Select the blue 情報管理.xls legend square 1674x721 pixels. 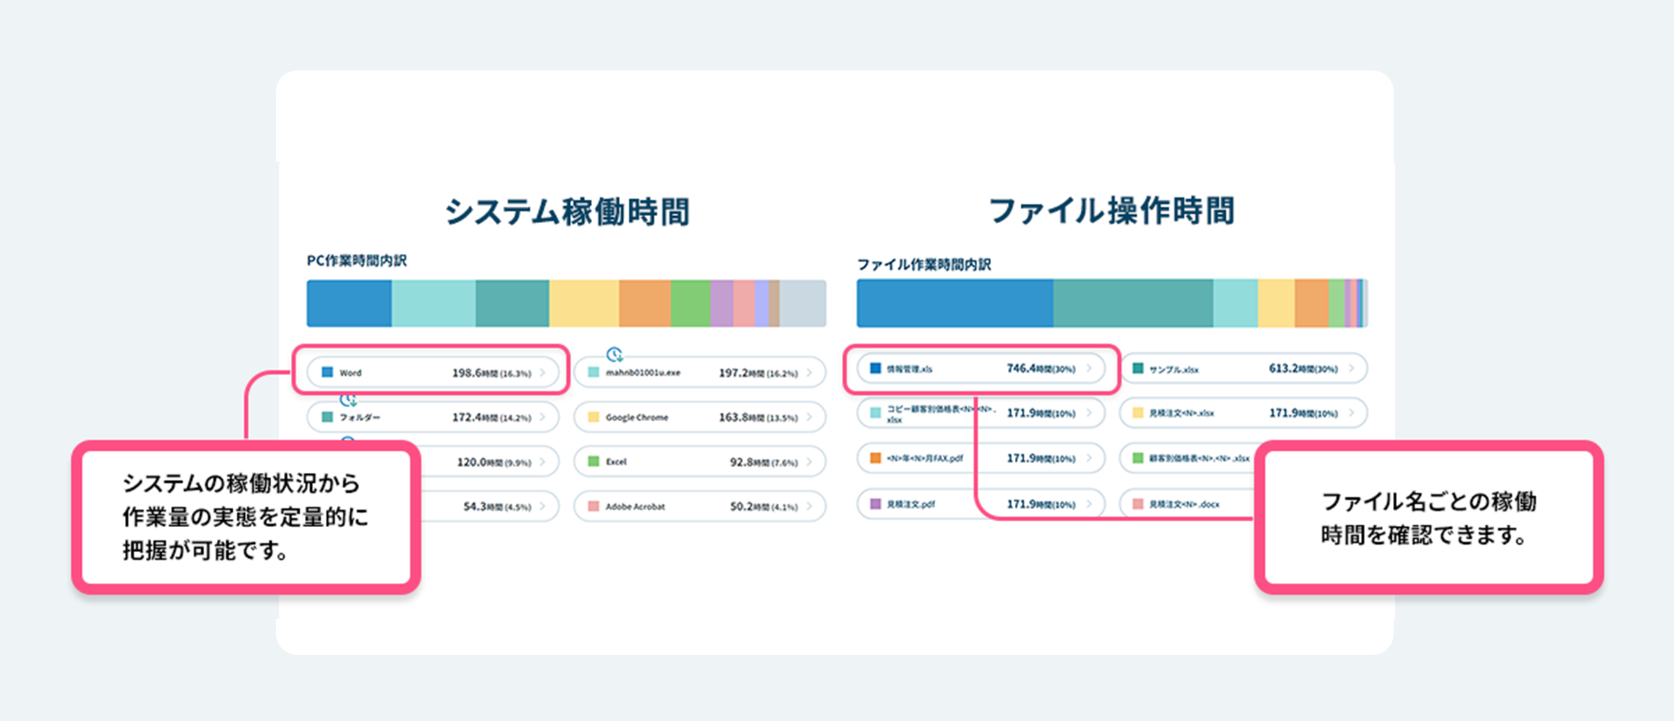(x=875, y=368)
